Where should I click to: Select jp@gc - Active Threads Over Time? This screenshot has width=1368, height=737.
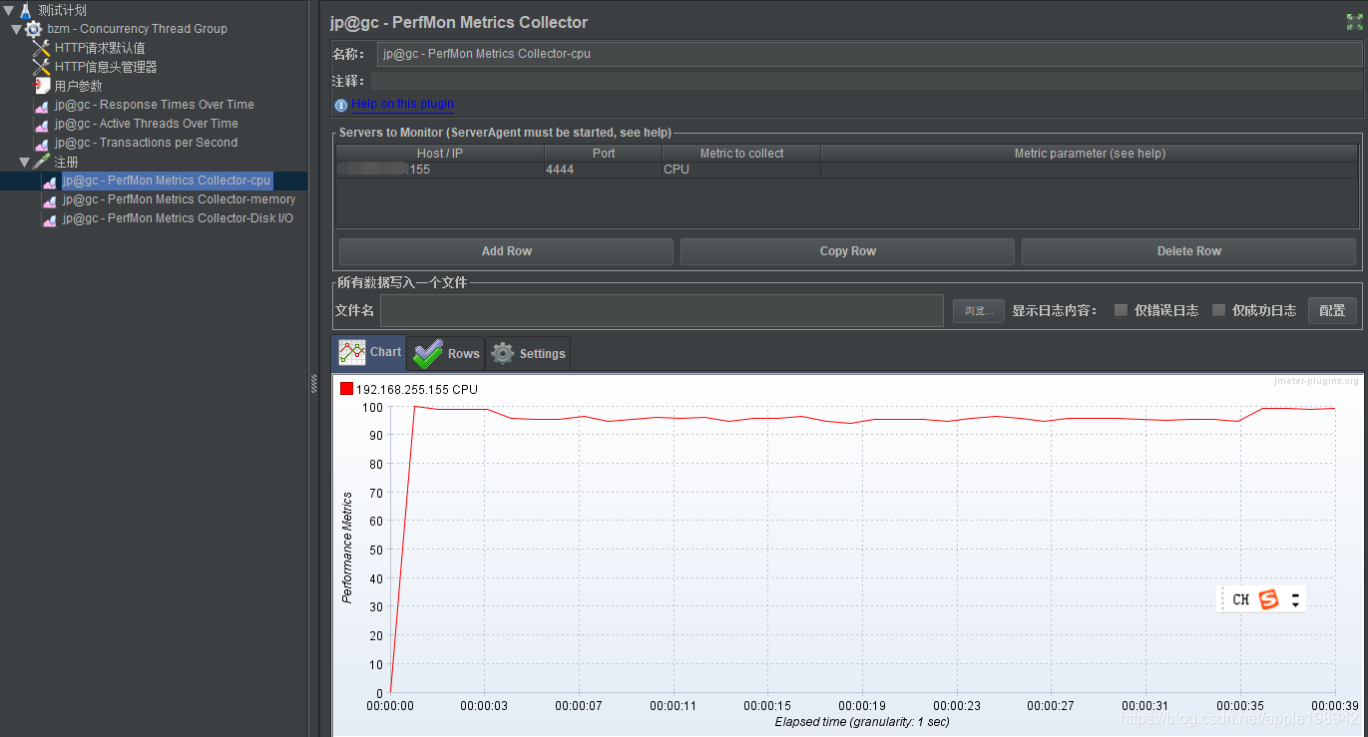[x=147, y=124]
